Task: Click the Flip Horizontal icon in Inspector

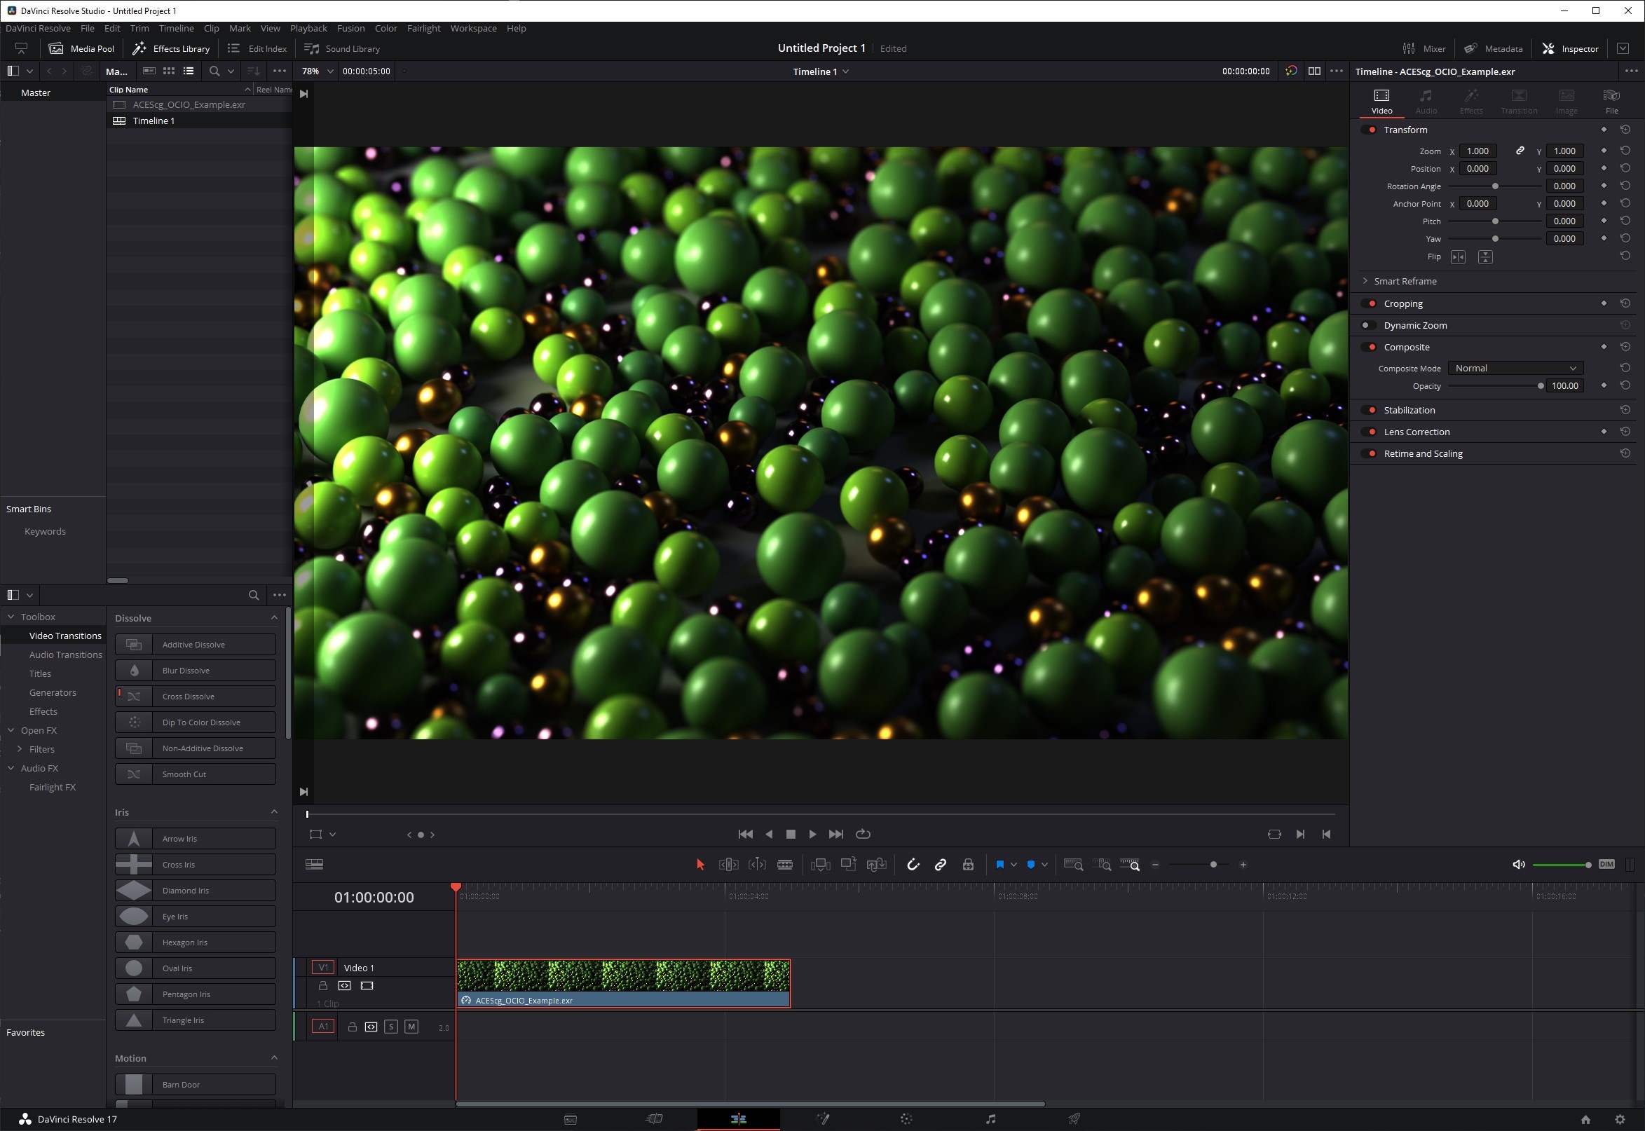Action: coord(1458,257)
